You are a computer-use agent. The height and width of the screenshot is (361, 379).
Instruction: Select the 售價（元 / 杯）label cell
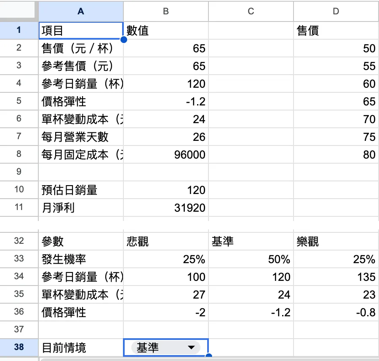81,48
